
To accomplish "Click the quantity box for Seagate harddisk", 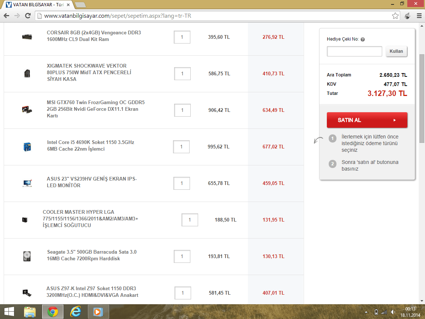I will click(182, 256).
